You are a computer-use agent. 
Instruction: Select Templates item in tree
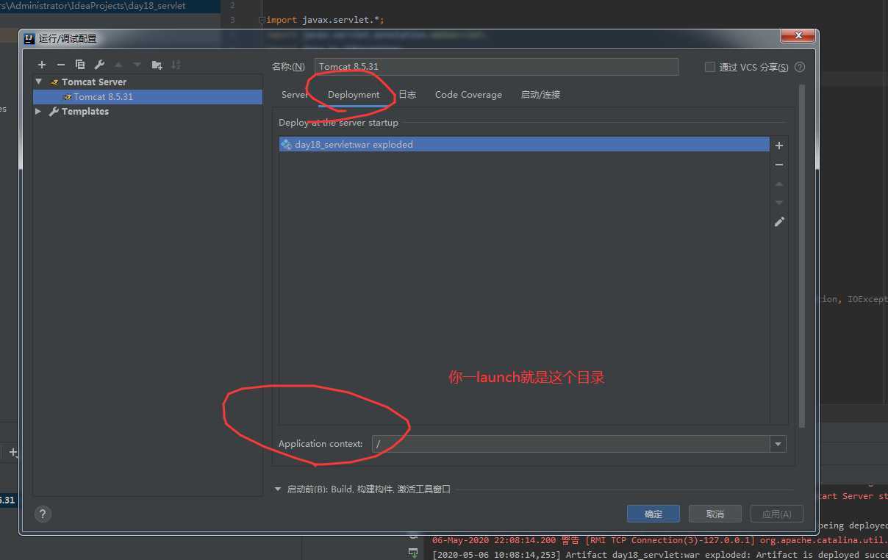(x=85, y=112)
